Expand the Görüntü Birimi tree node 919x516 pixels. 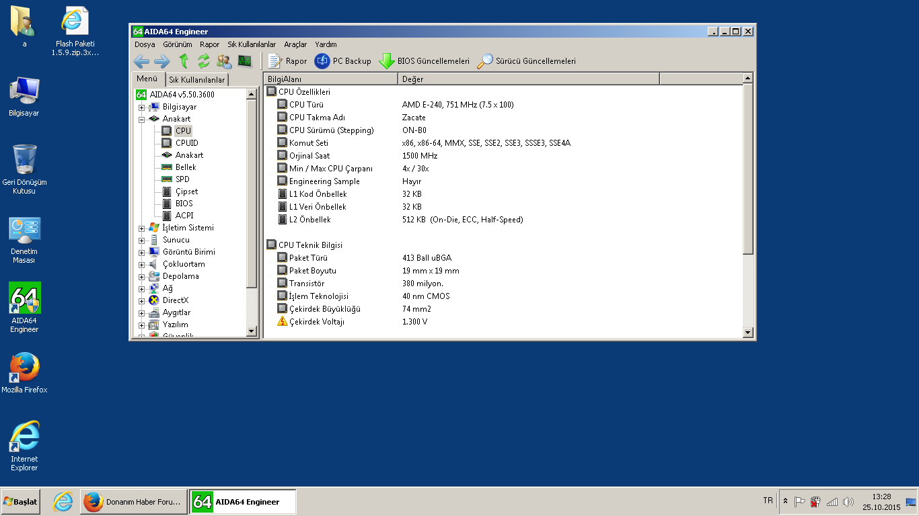click(x=142, y=253)
